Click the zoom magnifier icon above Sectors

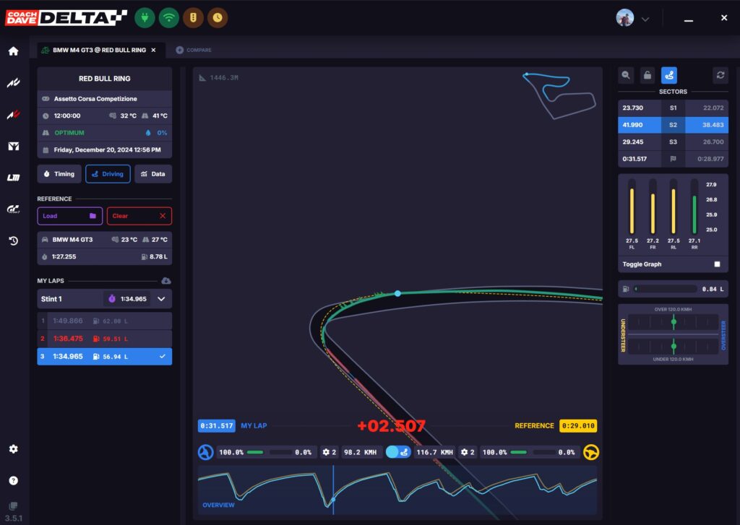[x=626, y=74]
